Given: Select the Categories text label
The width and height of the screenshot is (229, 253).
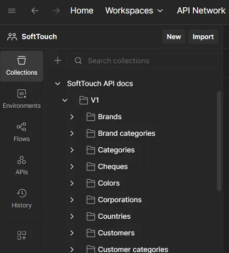Looking at the screenshot, I should (x=116, y=150).
